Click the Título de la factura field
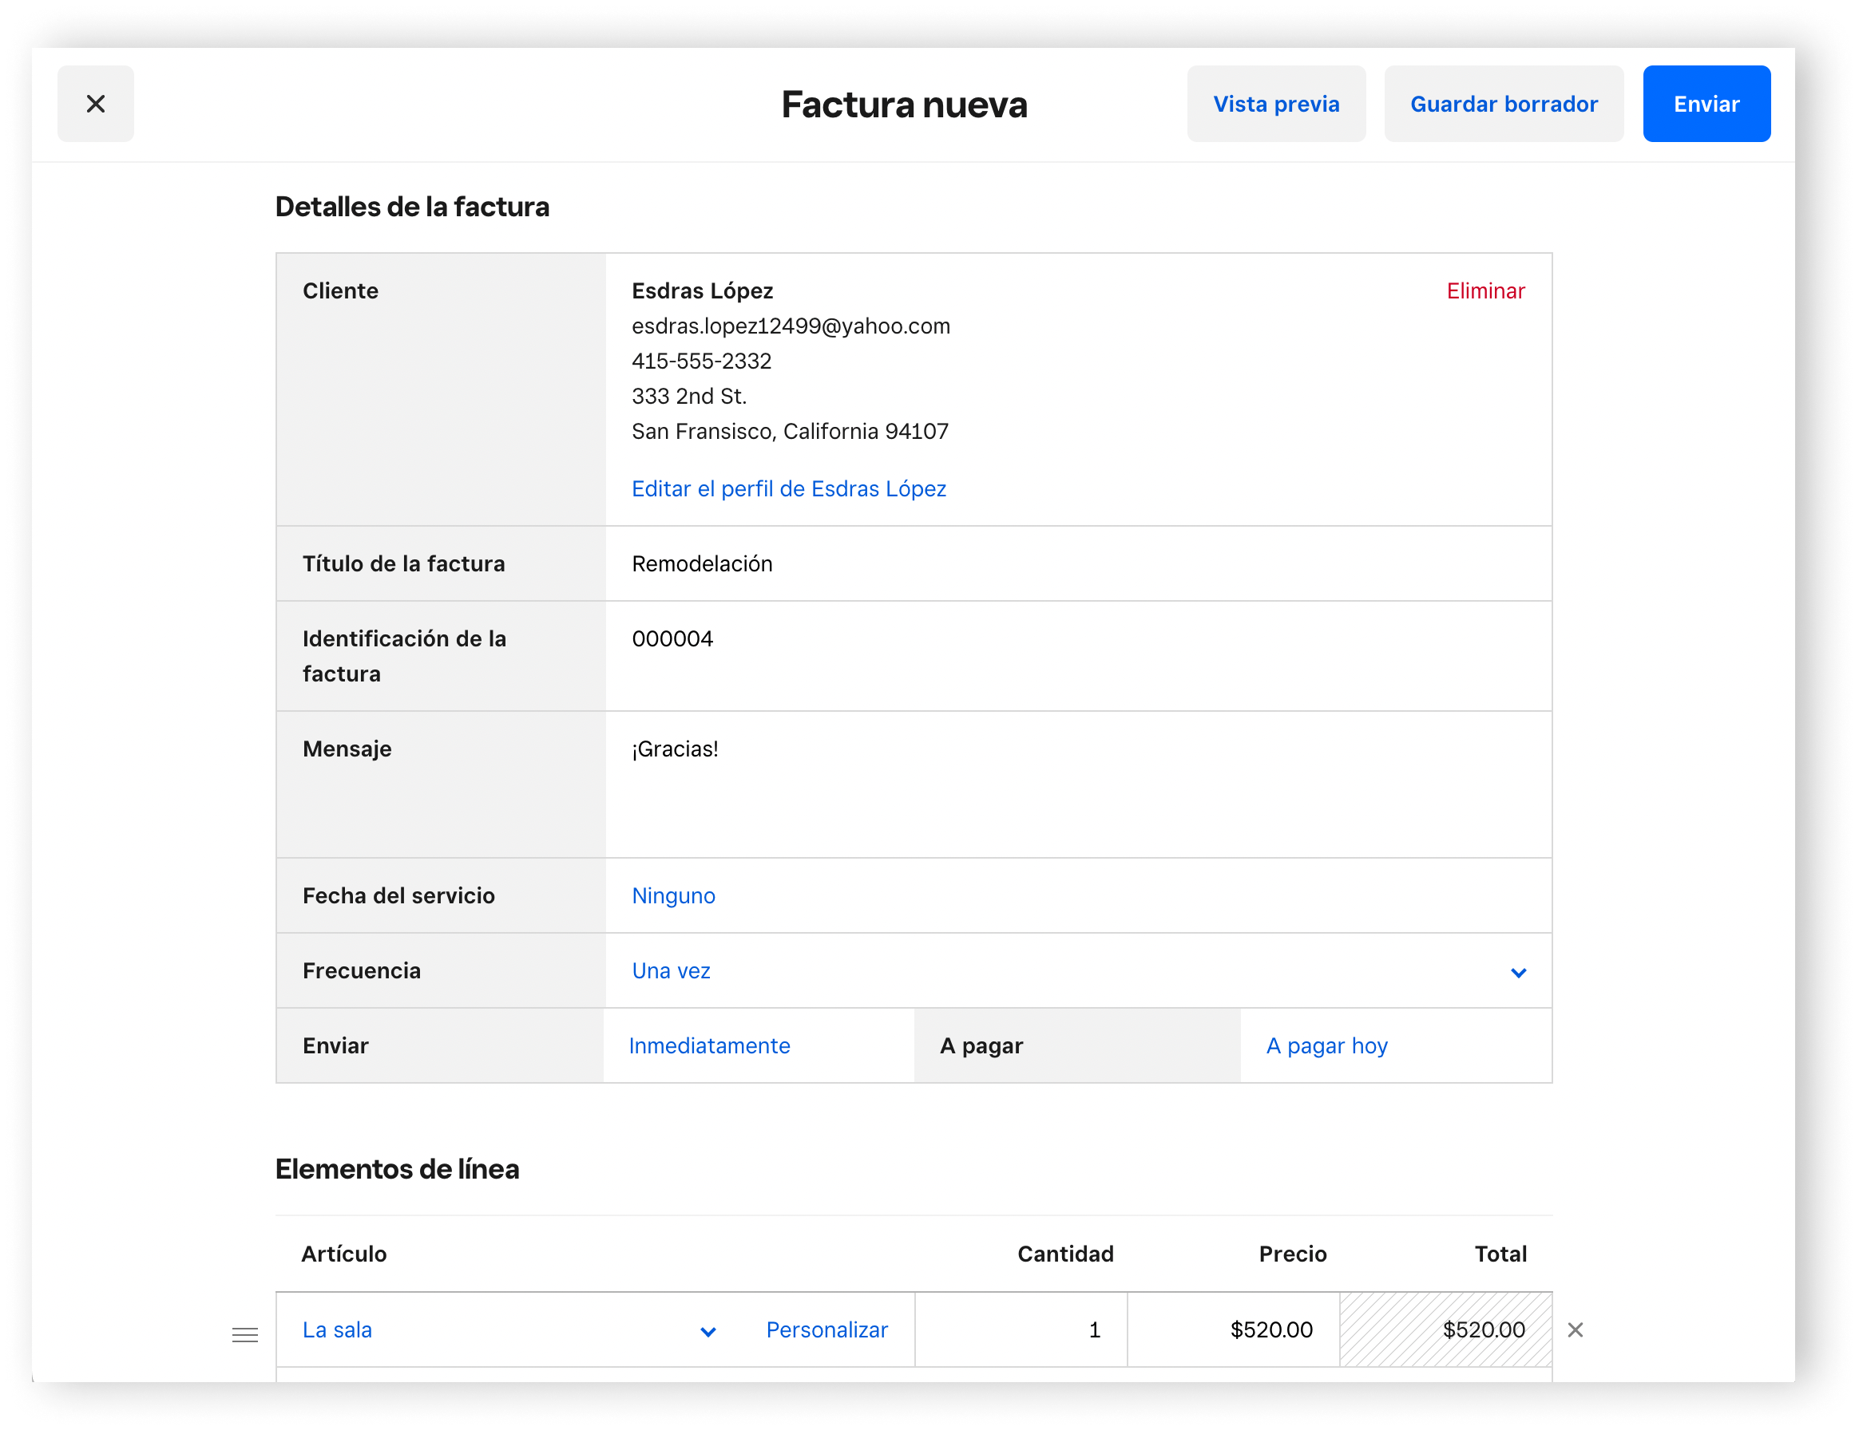1859x1430 pixels. click(1076, 563)
